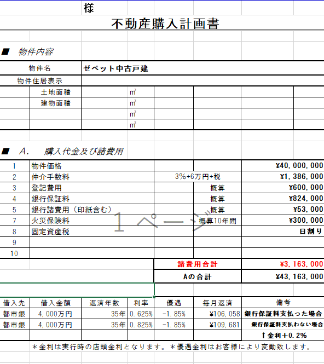Click the title 不動産購入計画書
The width and height of the screenshot is (324, 364).
[165, 24]
